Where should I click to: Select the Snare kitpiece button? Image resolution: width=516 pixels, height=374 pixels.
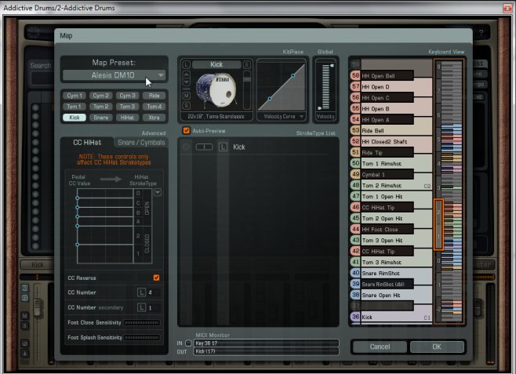[100, 118]
